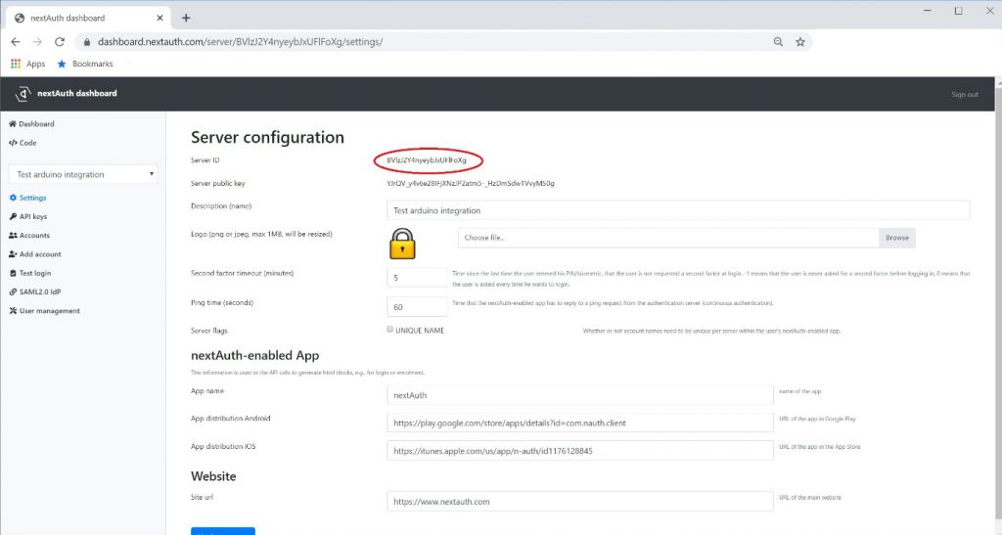Open Accounts page

coord(34,236)
